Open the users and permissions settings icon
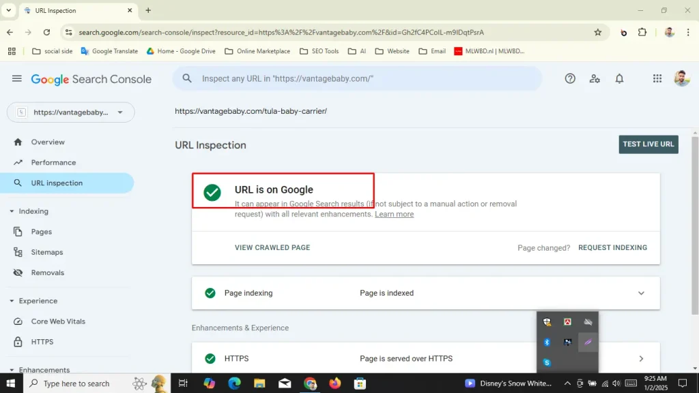Viewport: 699px width, 393px height. (595, 79)
